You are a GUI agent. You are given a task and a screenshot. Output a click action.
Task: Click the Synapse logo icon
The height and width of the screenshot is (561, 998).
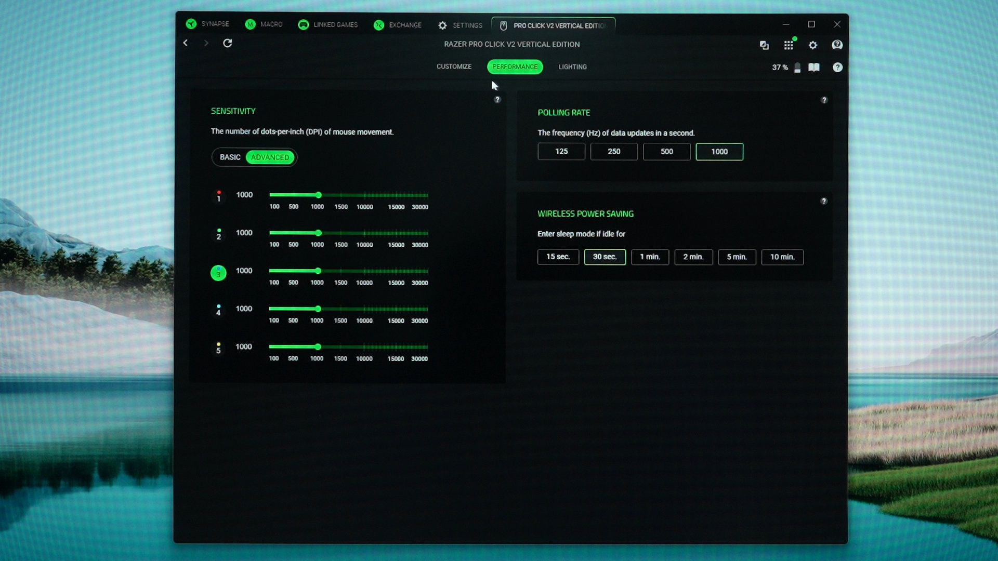tap(191, 24)
